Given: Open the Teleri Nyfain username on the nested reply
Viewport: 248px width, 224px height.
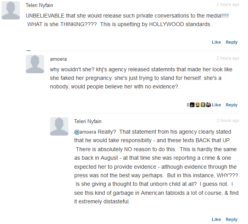Looking at the screenshot, I should 88,122.
